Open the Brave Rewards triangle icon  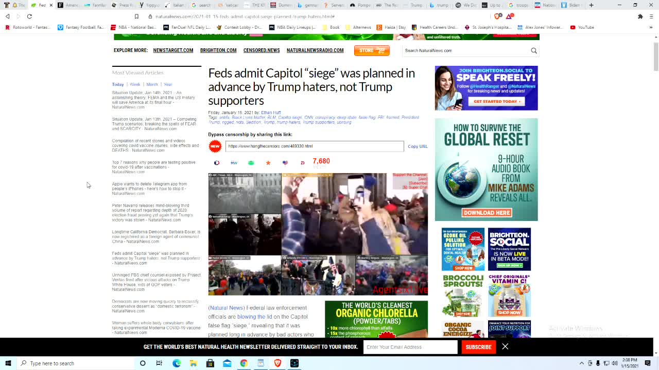pos(510,16)
